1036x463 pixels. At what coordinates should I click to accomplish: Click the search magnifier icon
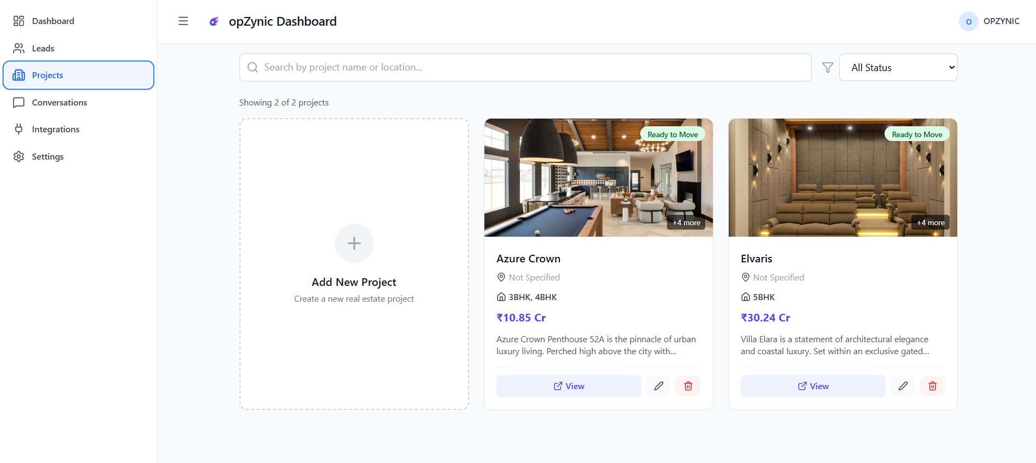[253, 67]
